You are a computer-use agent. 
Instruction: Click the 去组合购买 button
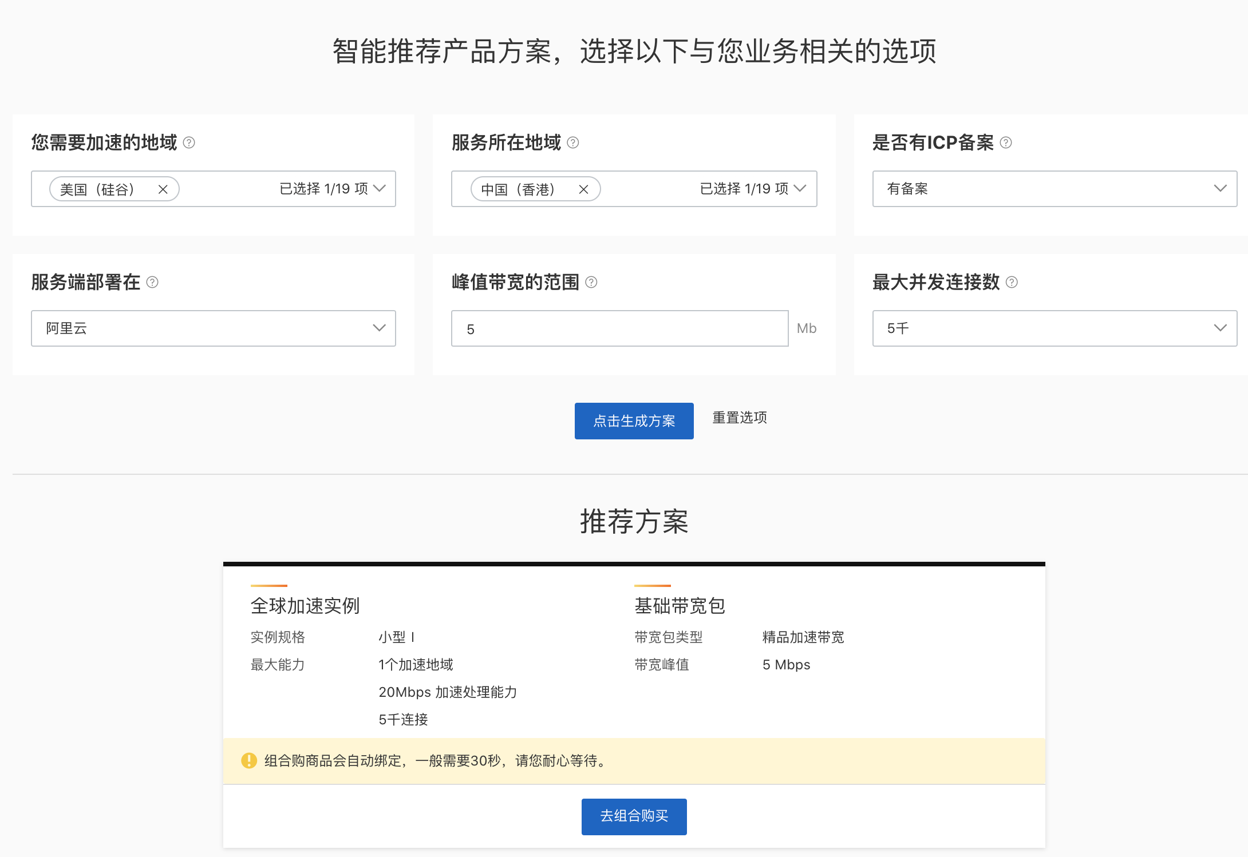[634, 816]
